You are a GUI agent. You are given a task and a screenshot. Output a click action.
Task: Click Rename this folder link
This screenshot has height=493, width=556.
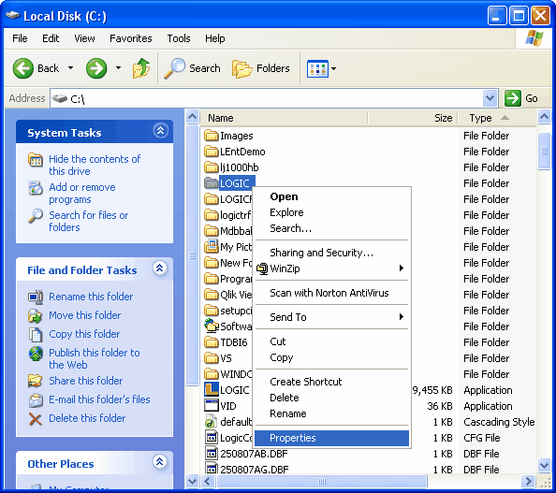tap(91, 297)
